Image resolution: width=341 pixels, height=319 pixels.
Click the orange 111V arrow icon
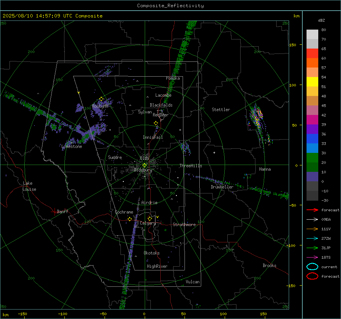click(312, 229)
